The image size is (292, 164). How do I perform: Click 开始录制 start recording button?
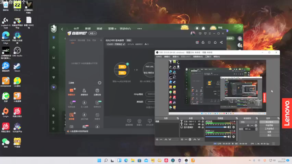(x=269, y=125)
